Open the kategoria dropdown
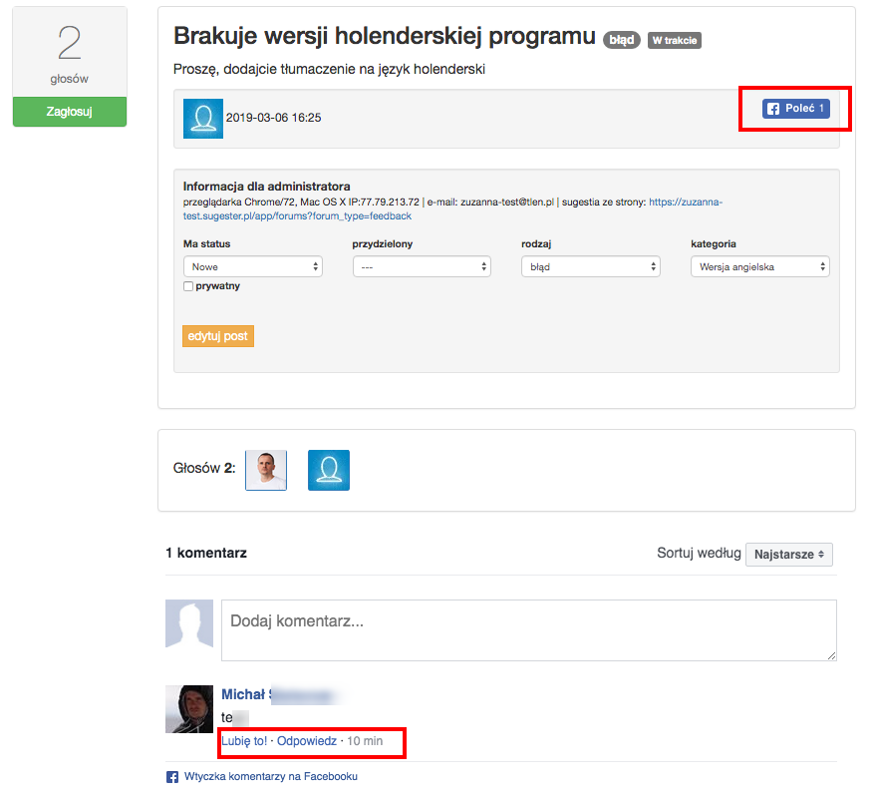This screenshot has height=800, width=873. (759, 266)
